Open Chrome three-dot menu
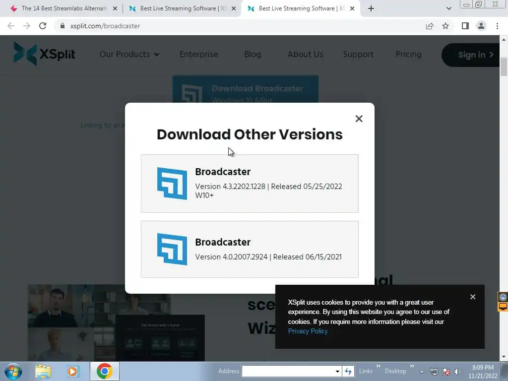The height and width of the screenshot is (381, 508). click(497, 26)
